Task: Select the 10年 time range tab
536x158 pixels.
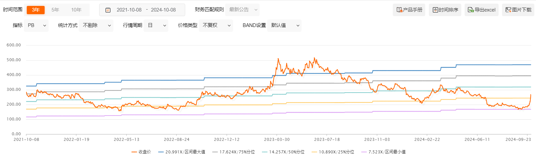Action: tap(76, 10)
